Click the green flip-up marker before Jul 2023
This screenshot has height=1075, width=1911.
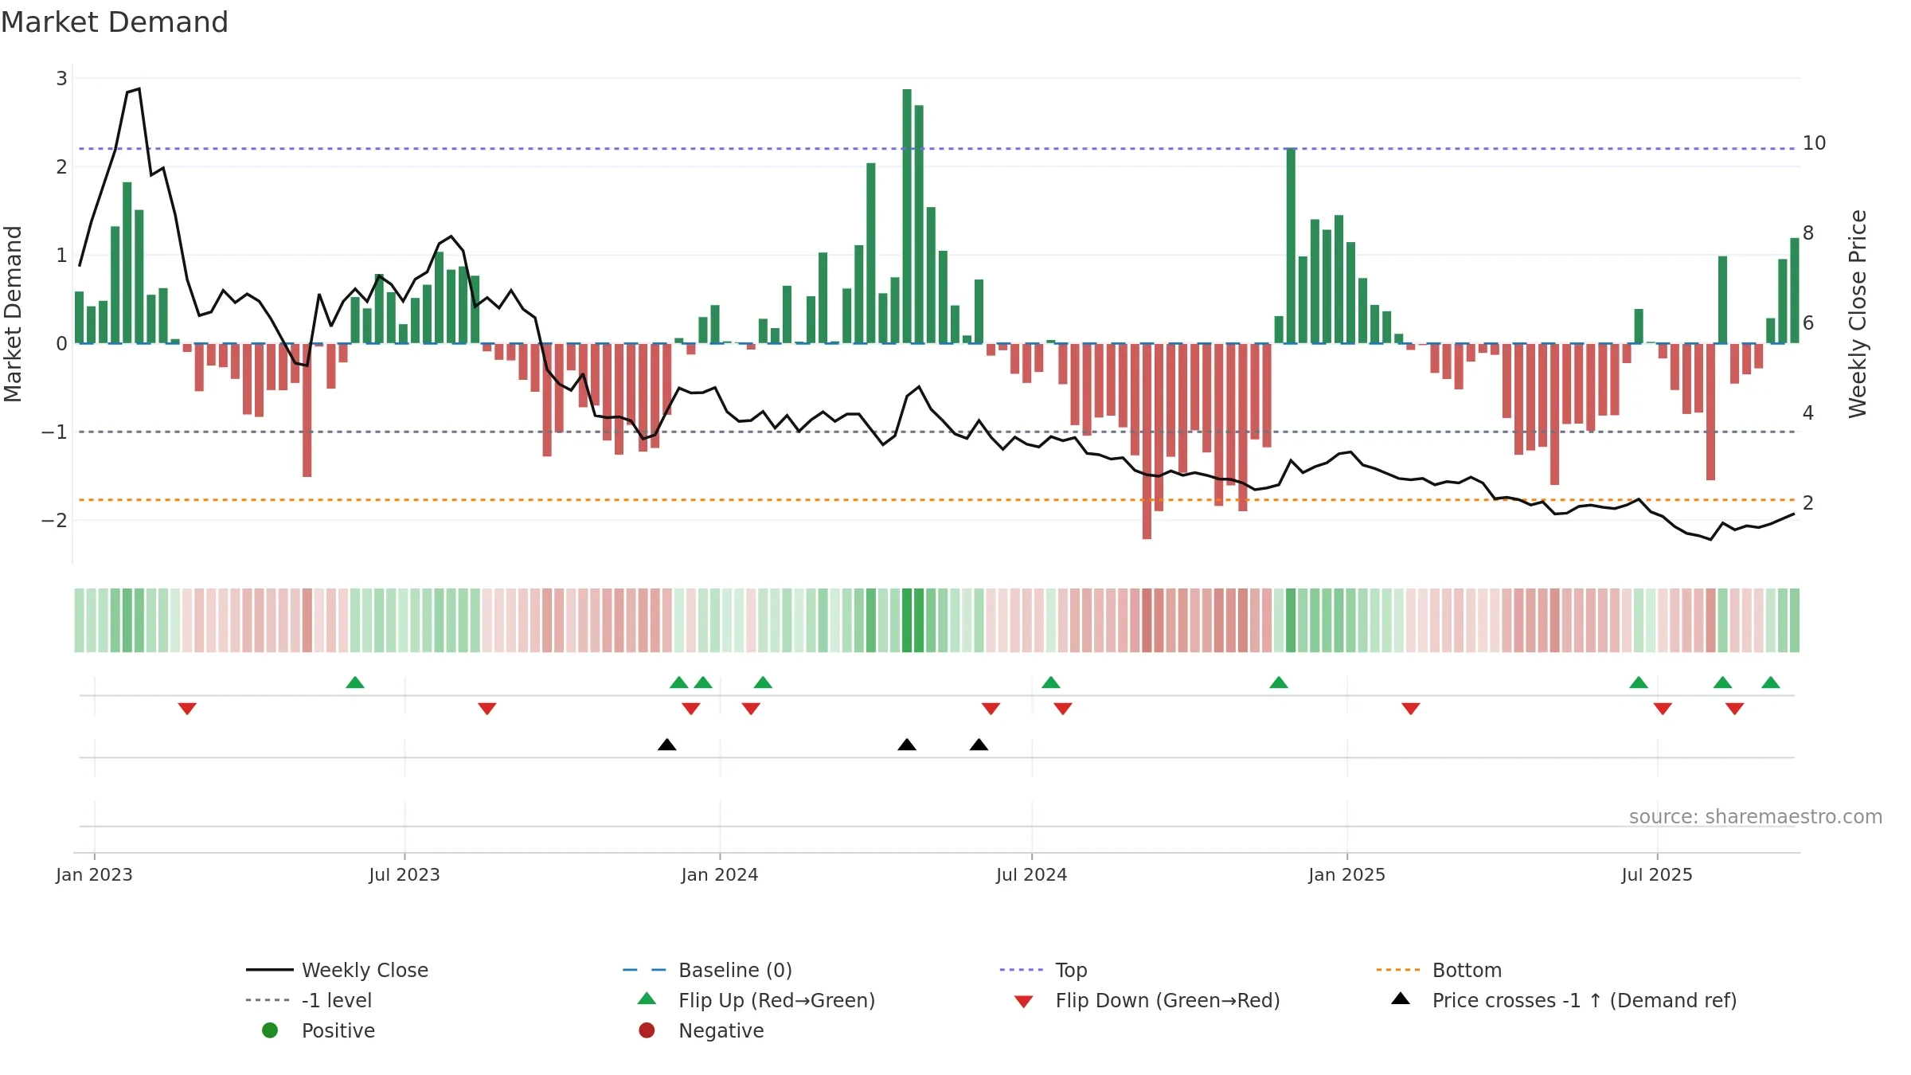[x=355, y=682]
